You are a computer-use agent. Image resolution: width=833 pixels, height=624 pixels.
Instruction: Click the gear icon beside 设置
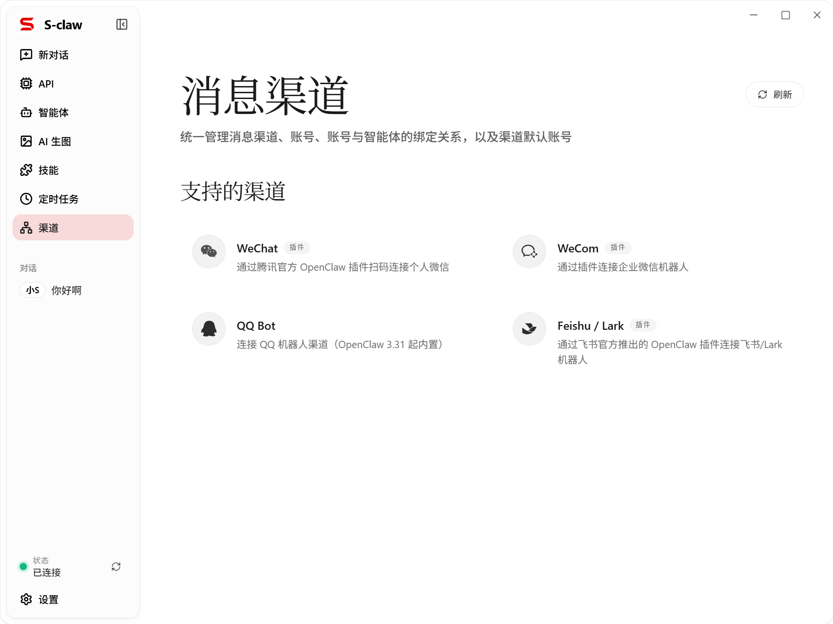26,599
